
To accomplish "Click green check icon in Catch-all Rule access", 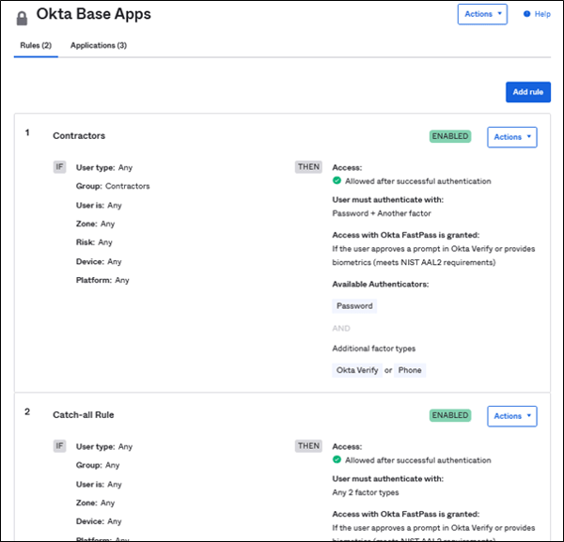I will [337, 459].
